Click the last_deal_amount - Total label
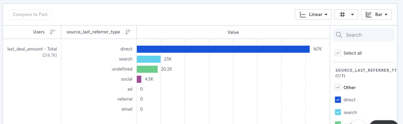The image size is (403, 124). 32,49
